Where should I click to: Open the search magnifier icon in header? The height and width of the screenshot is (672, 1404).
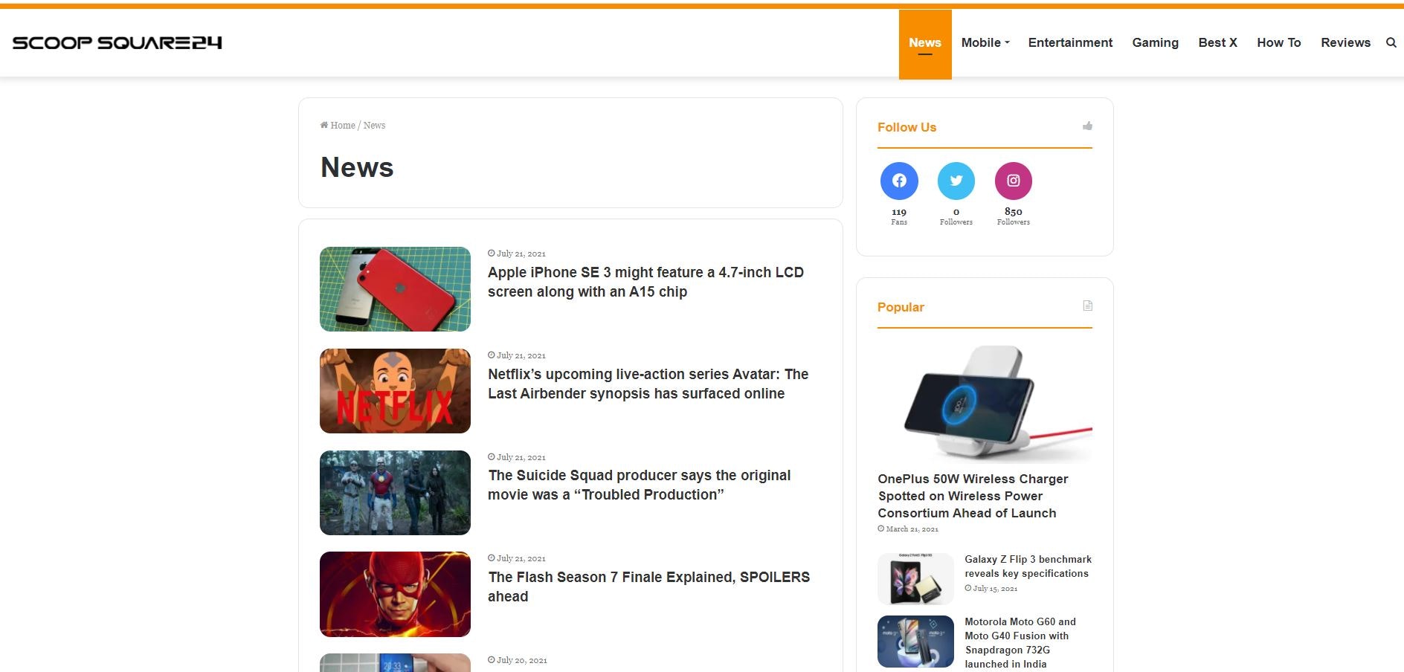tap(1391, 42)
